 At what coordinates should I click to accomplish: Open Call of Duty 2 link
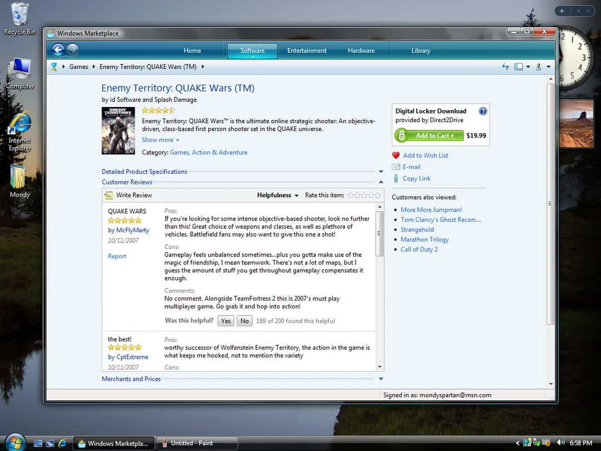tap(419, 249)
